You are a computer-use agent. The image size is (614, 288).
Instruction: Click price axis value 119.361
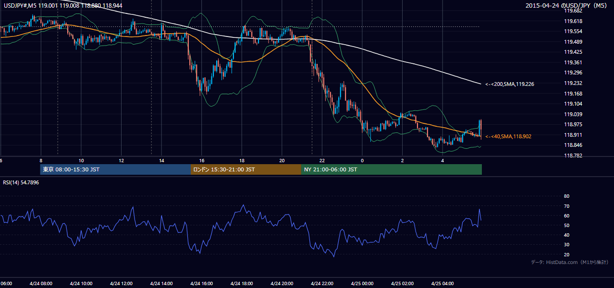pos(573,62)
